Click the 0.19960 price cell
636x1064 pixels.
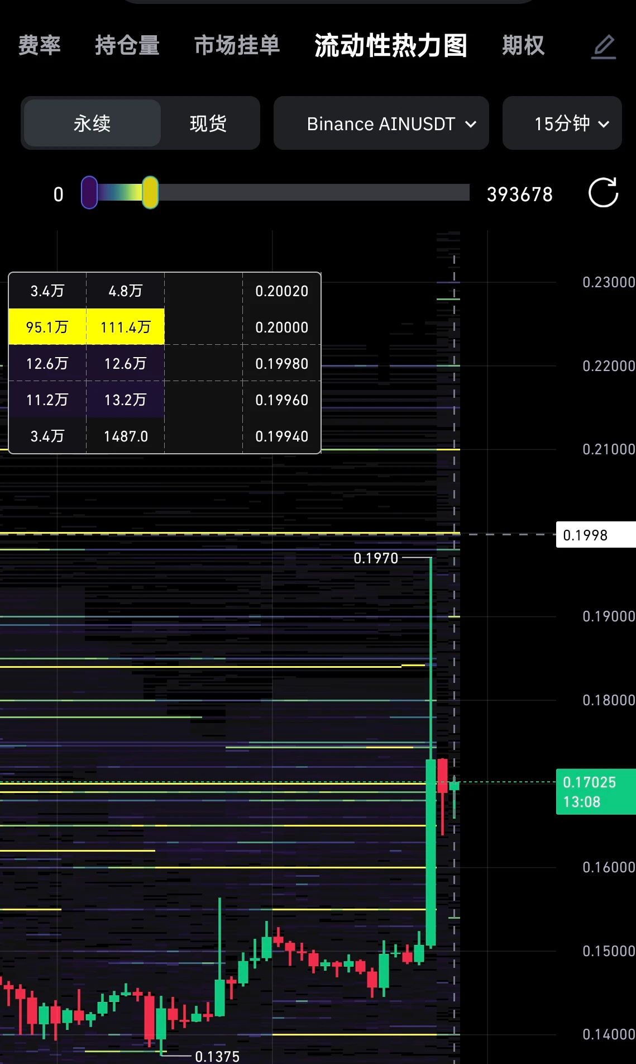(282, 400)
